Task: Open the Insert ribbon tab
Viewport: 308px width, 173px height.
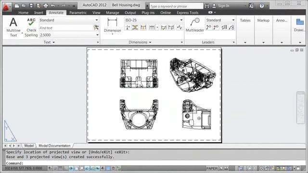Action: pyautogui.click(x=38, y=12)
